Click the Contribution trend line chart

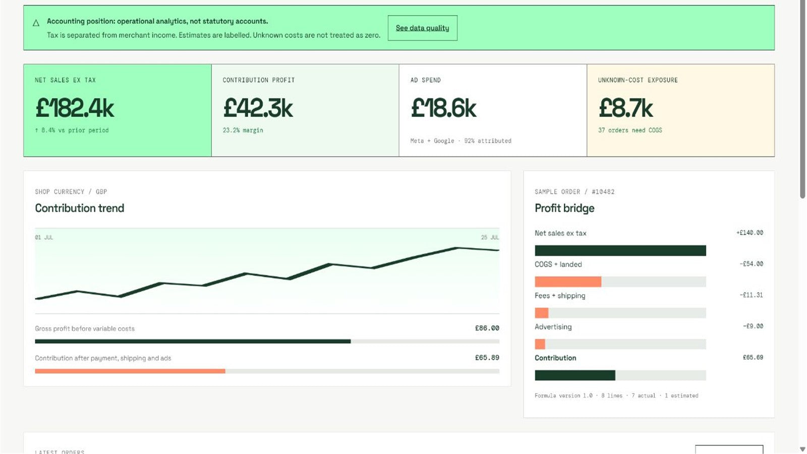pyautogui.click(x=267, y=271)
